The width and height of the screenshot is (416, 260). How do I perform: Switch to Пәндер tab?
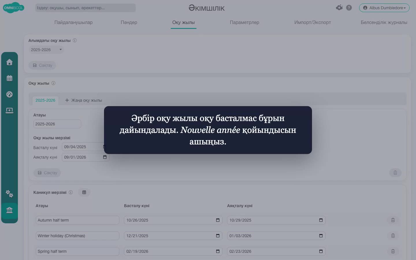click(x=129, y=23)
